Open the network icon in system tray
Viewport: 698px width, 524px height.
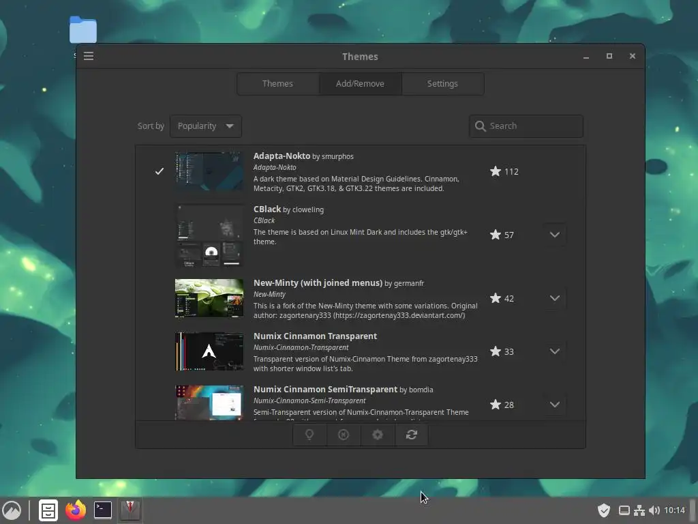tap(639, 510)
